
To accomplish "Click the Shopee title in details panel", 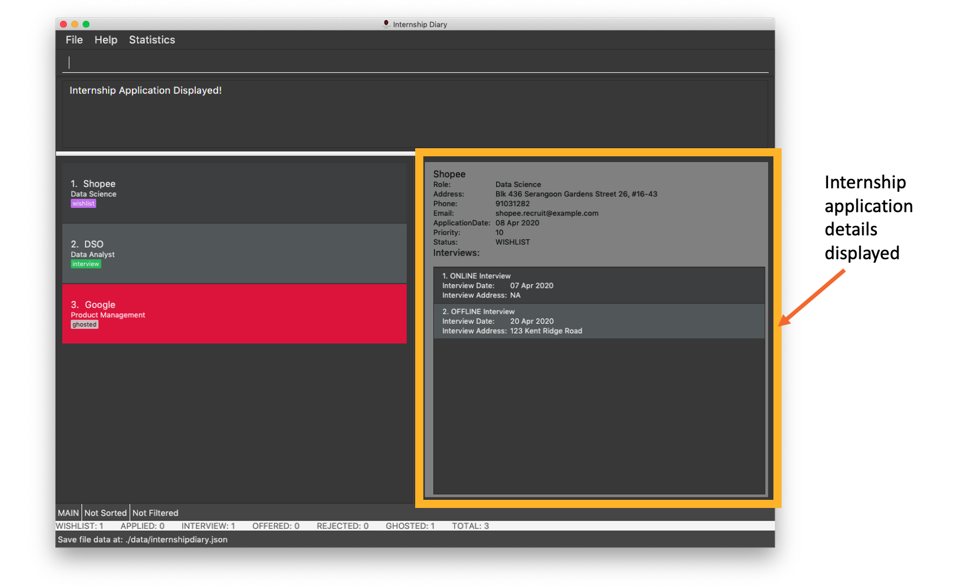I will click(x=449, y=174).
